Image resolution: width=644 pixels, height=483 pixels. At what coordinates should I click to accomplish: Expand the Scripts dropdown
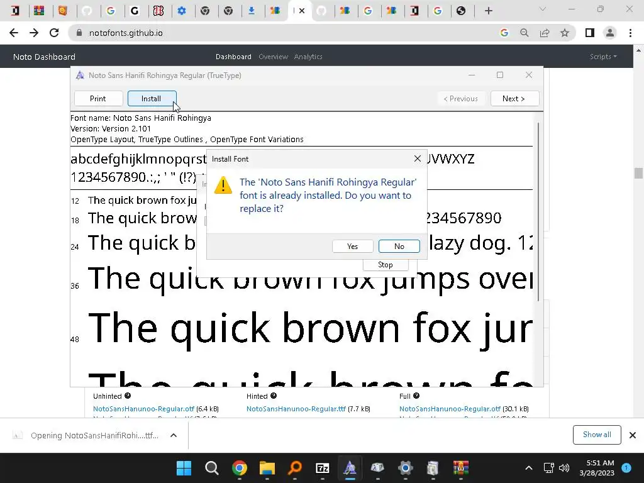click(x=603, y=57)
